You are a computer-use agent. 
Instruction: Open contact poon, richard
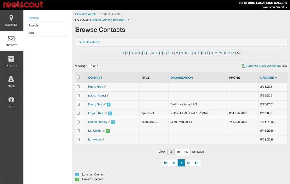coord(97,95)
